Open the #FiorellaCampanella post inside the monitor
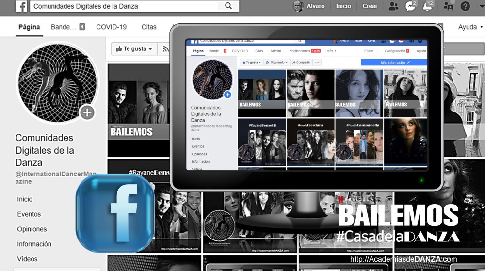 [359, 143]
